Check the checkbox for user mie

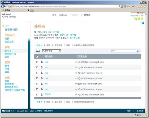click(x=37, y=78)
